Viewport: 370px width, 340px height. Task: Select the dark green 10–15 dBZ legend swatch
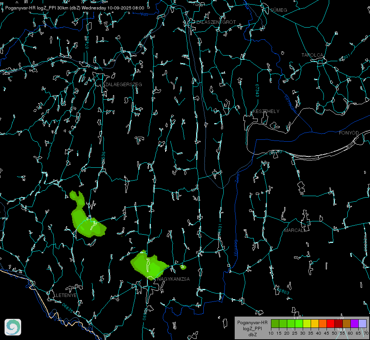(275, 324)
